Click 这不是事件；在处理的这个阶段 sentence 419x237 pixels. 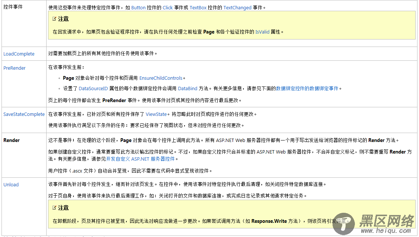pyautogui.click(x=223, y=140)
